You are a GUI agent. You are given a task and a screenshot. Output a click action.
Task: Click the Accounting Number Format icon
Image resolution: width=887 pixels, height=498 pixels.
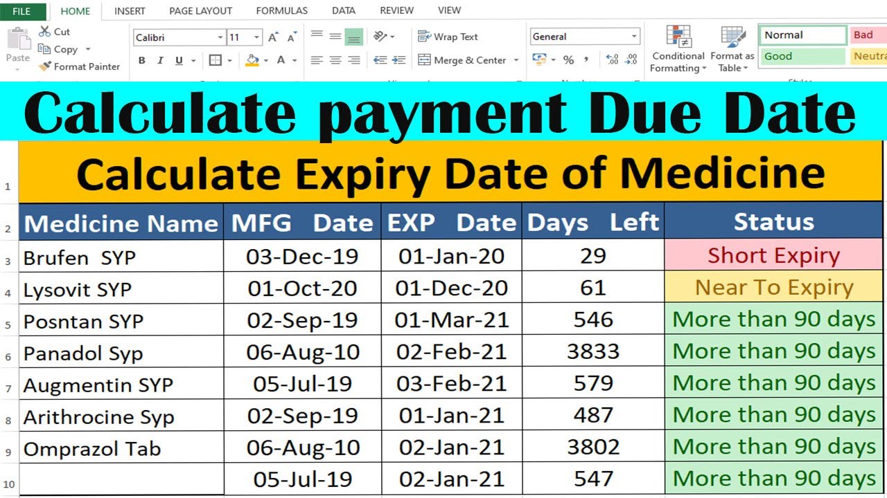click(539, 60)
